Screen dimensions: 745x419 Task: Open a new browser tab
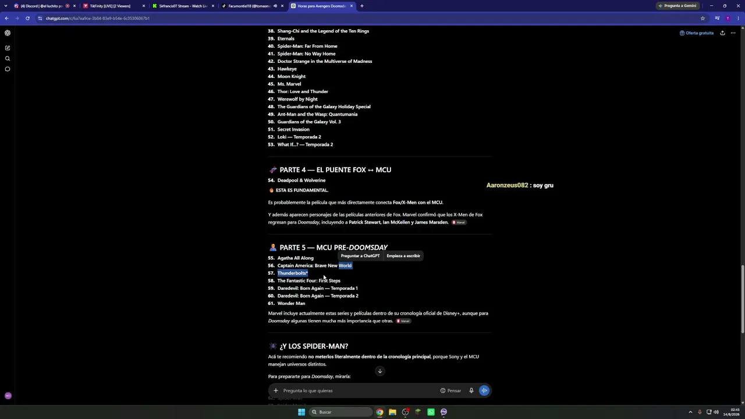point(362,6)
